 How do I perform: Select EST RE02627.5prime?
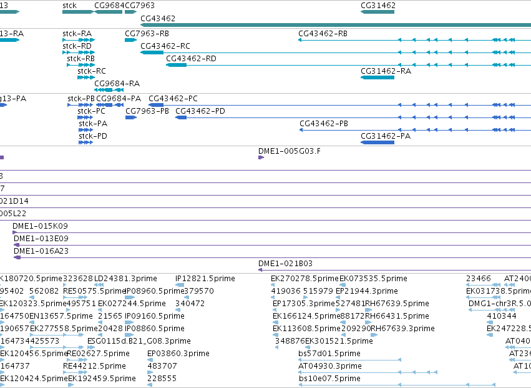[x=98, y=354]
